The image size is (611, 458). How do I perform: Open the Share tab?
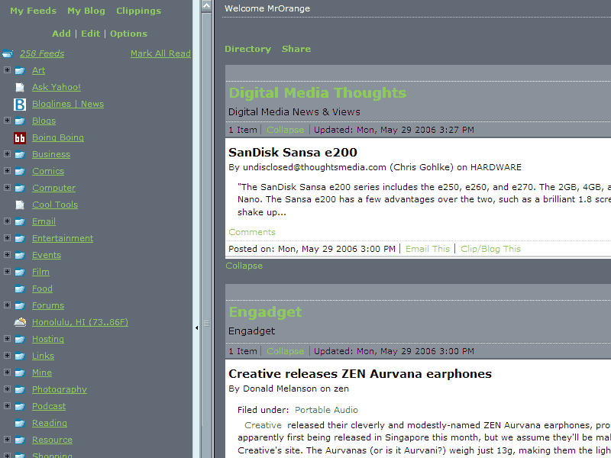tap(296, 49)
